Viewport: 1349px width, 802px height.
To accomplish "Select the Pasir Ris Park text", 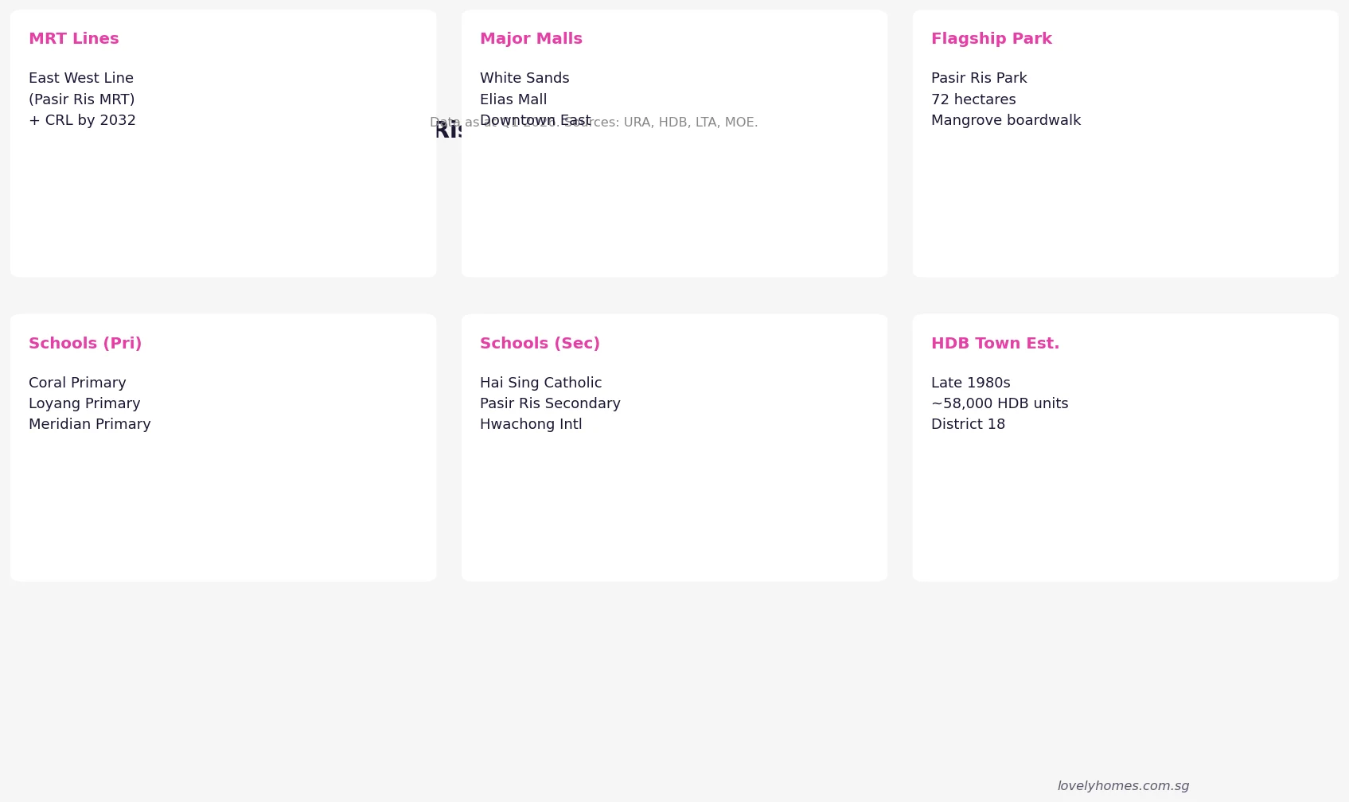I will 979,78.
